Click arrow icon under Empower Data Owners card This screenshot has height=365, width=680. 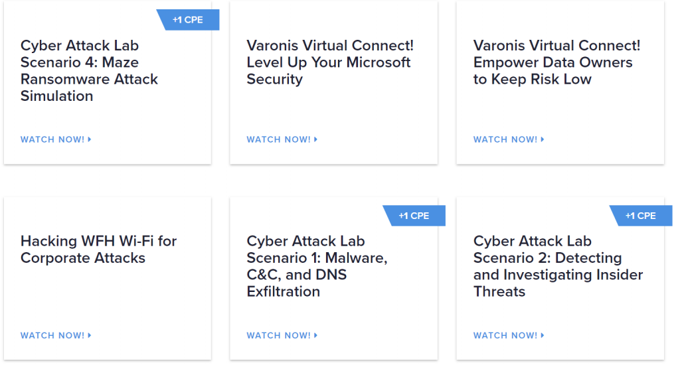click(x=543, y=139)
